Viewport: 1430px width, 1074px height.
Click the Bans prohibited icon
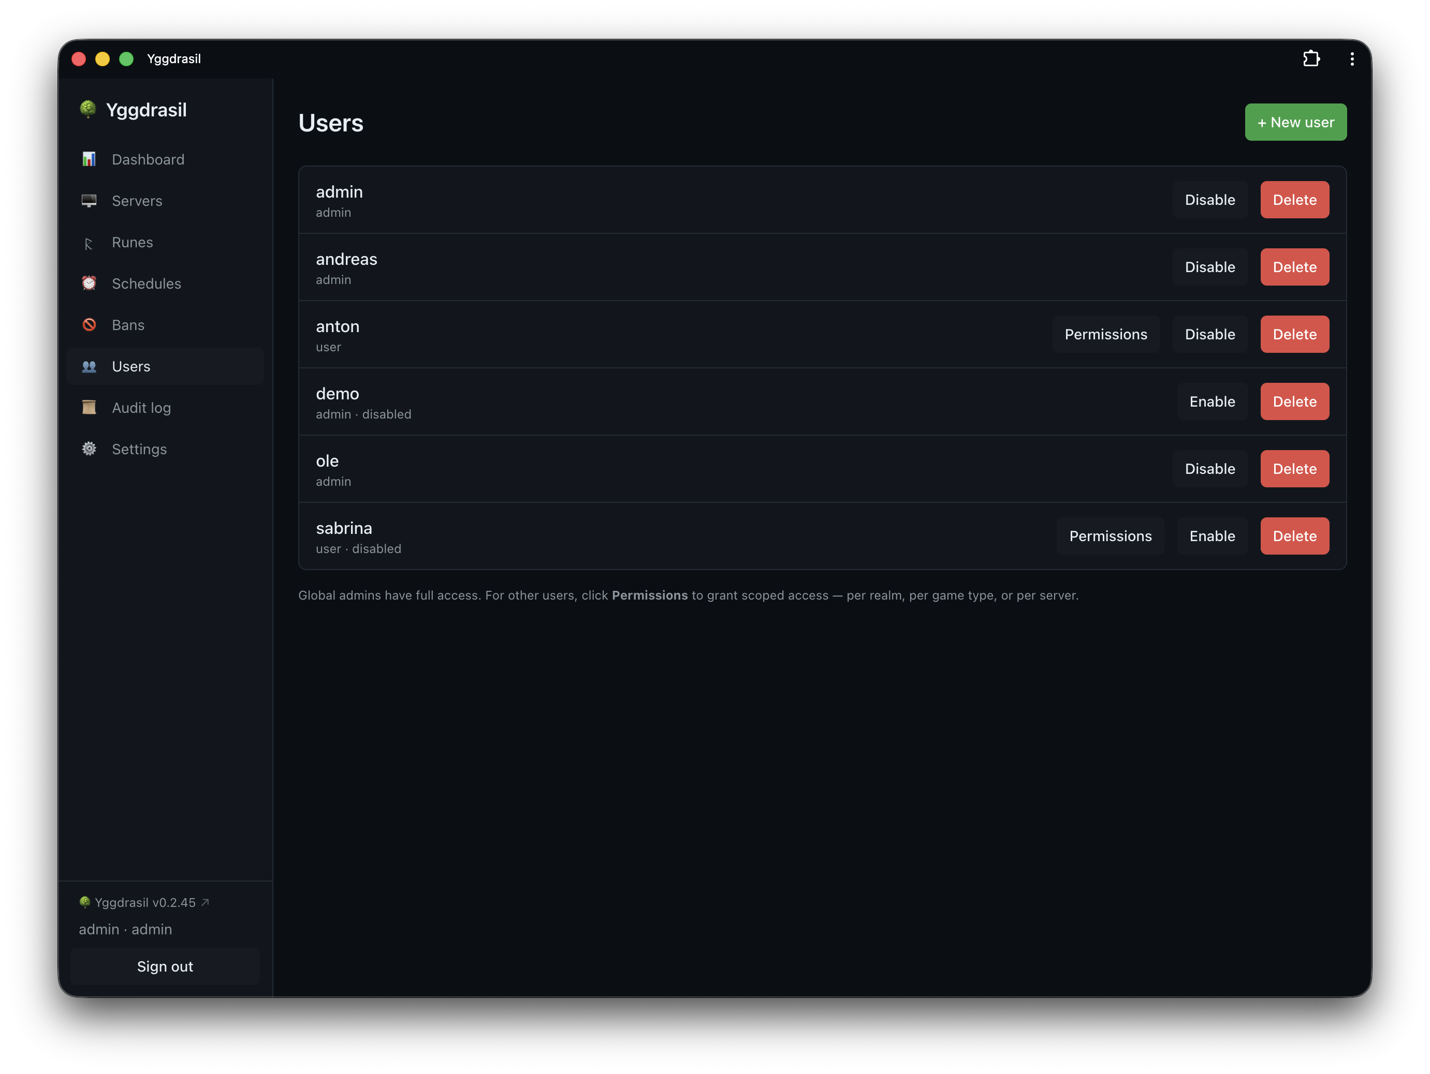[x=89, y=325]
